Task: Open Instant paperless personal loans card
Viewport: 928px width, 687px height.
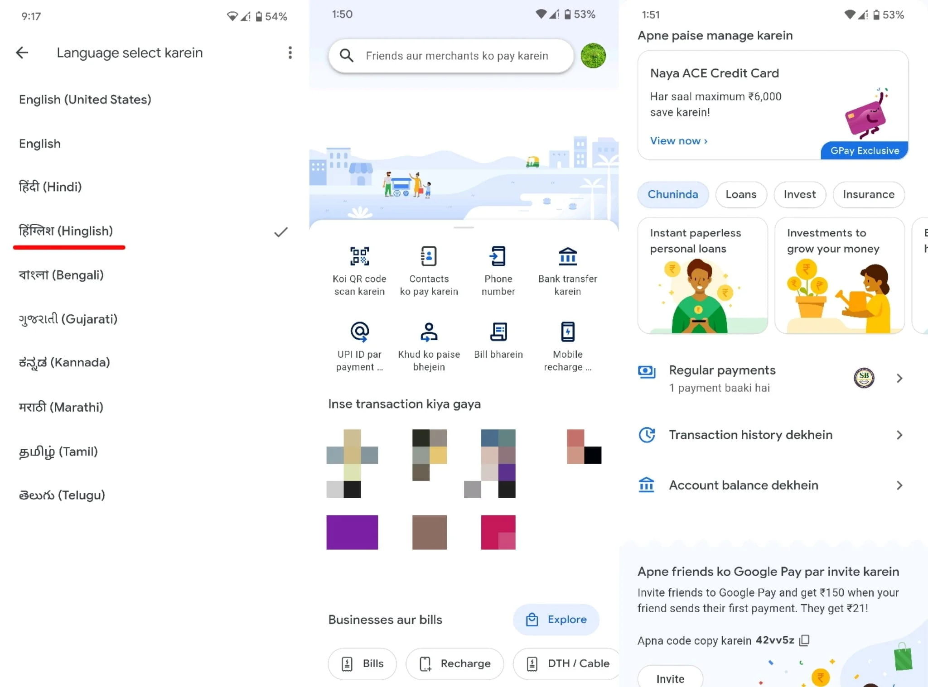Action: [703, 275]
